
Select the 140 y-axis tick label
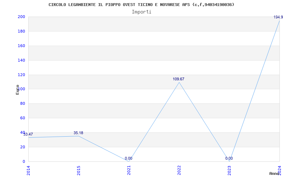click(21, 60)
